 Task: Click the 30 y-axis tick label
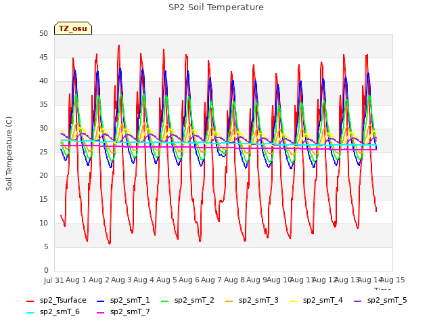pyautogui.click(x=43, y=128)
